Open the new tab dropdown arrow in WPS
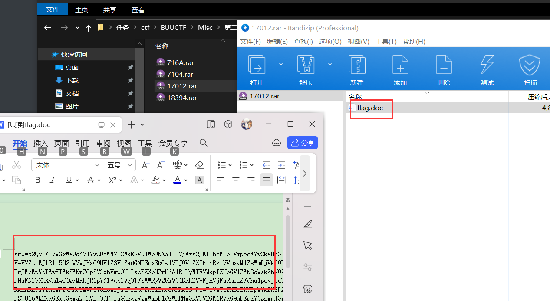This screenshot has width=550, height=301. click(142, 125)
